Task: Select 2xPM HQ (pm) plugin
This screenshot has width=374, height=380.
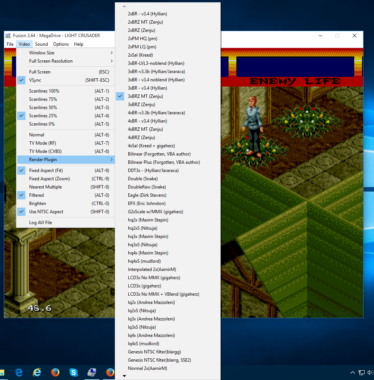Action: tap(168, 39)
